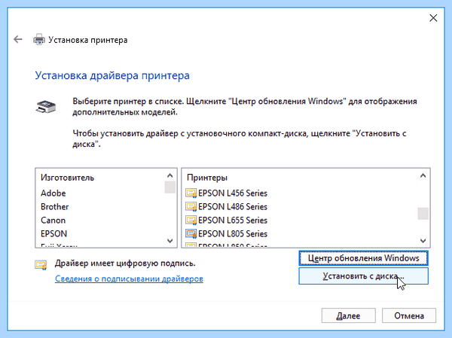Click the large printer illustration icon
The image size is (452, 338).
click(x=46, y=107)
